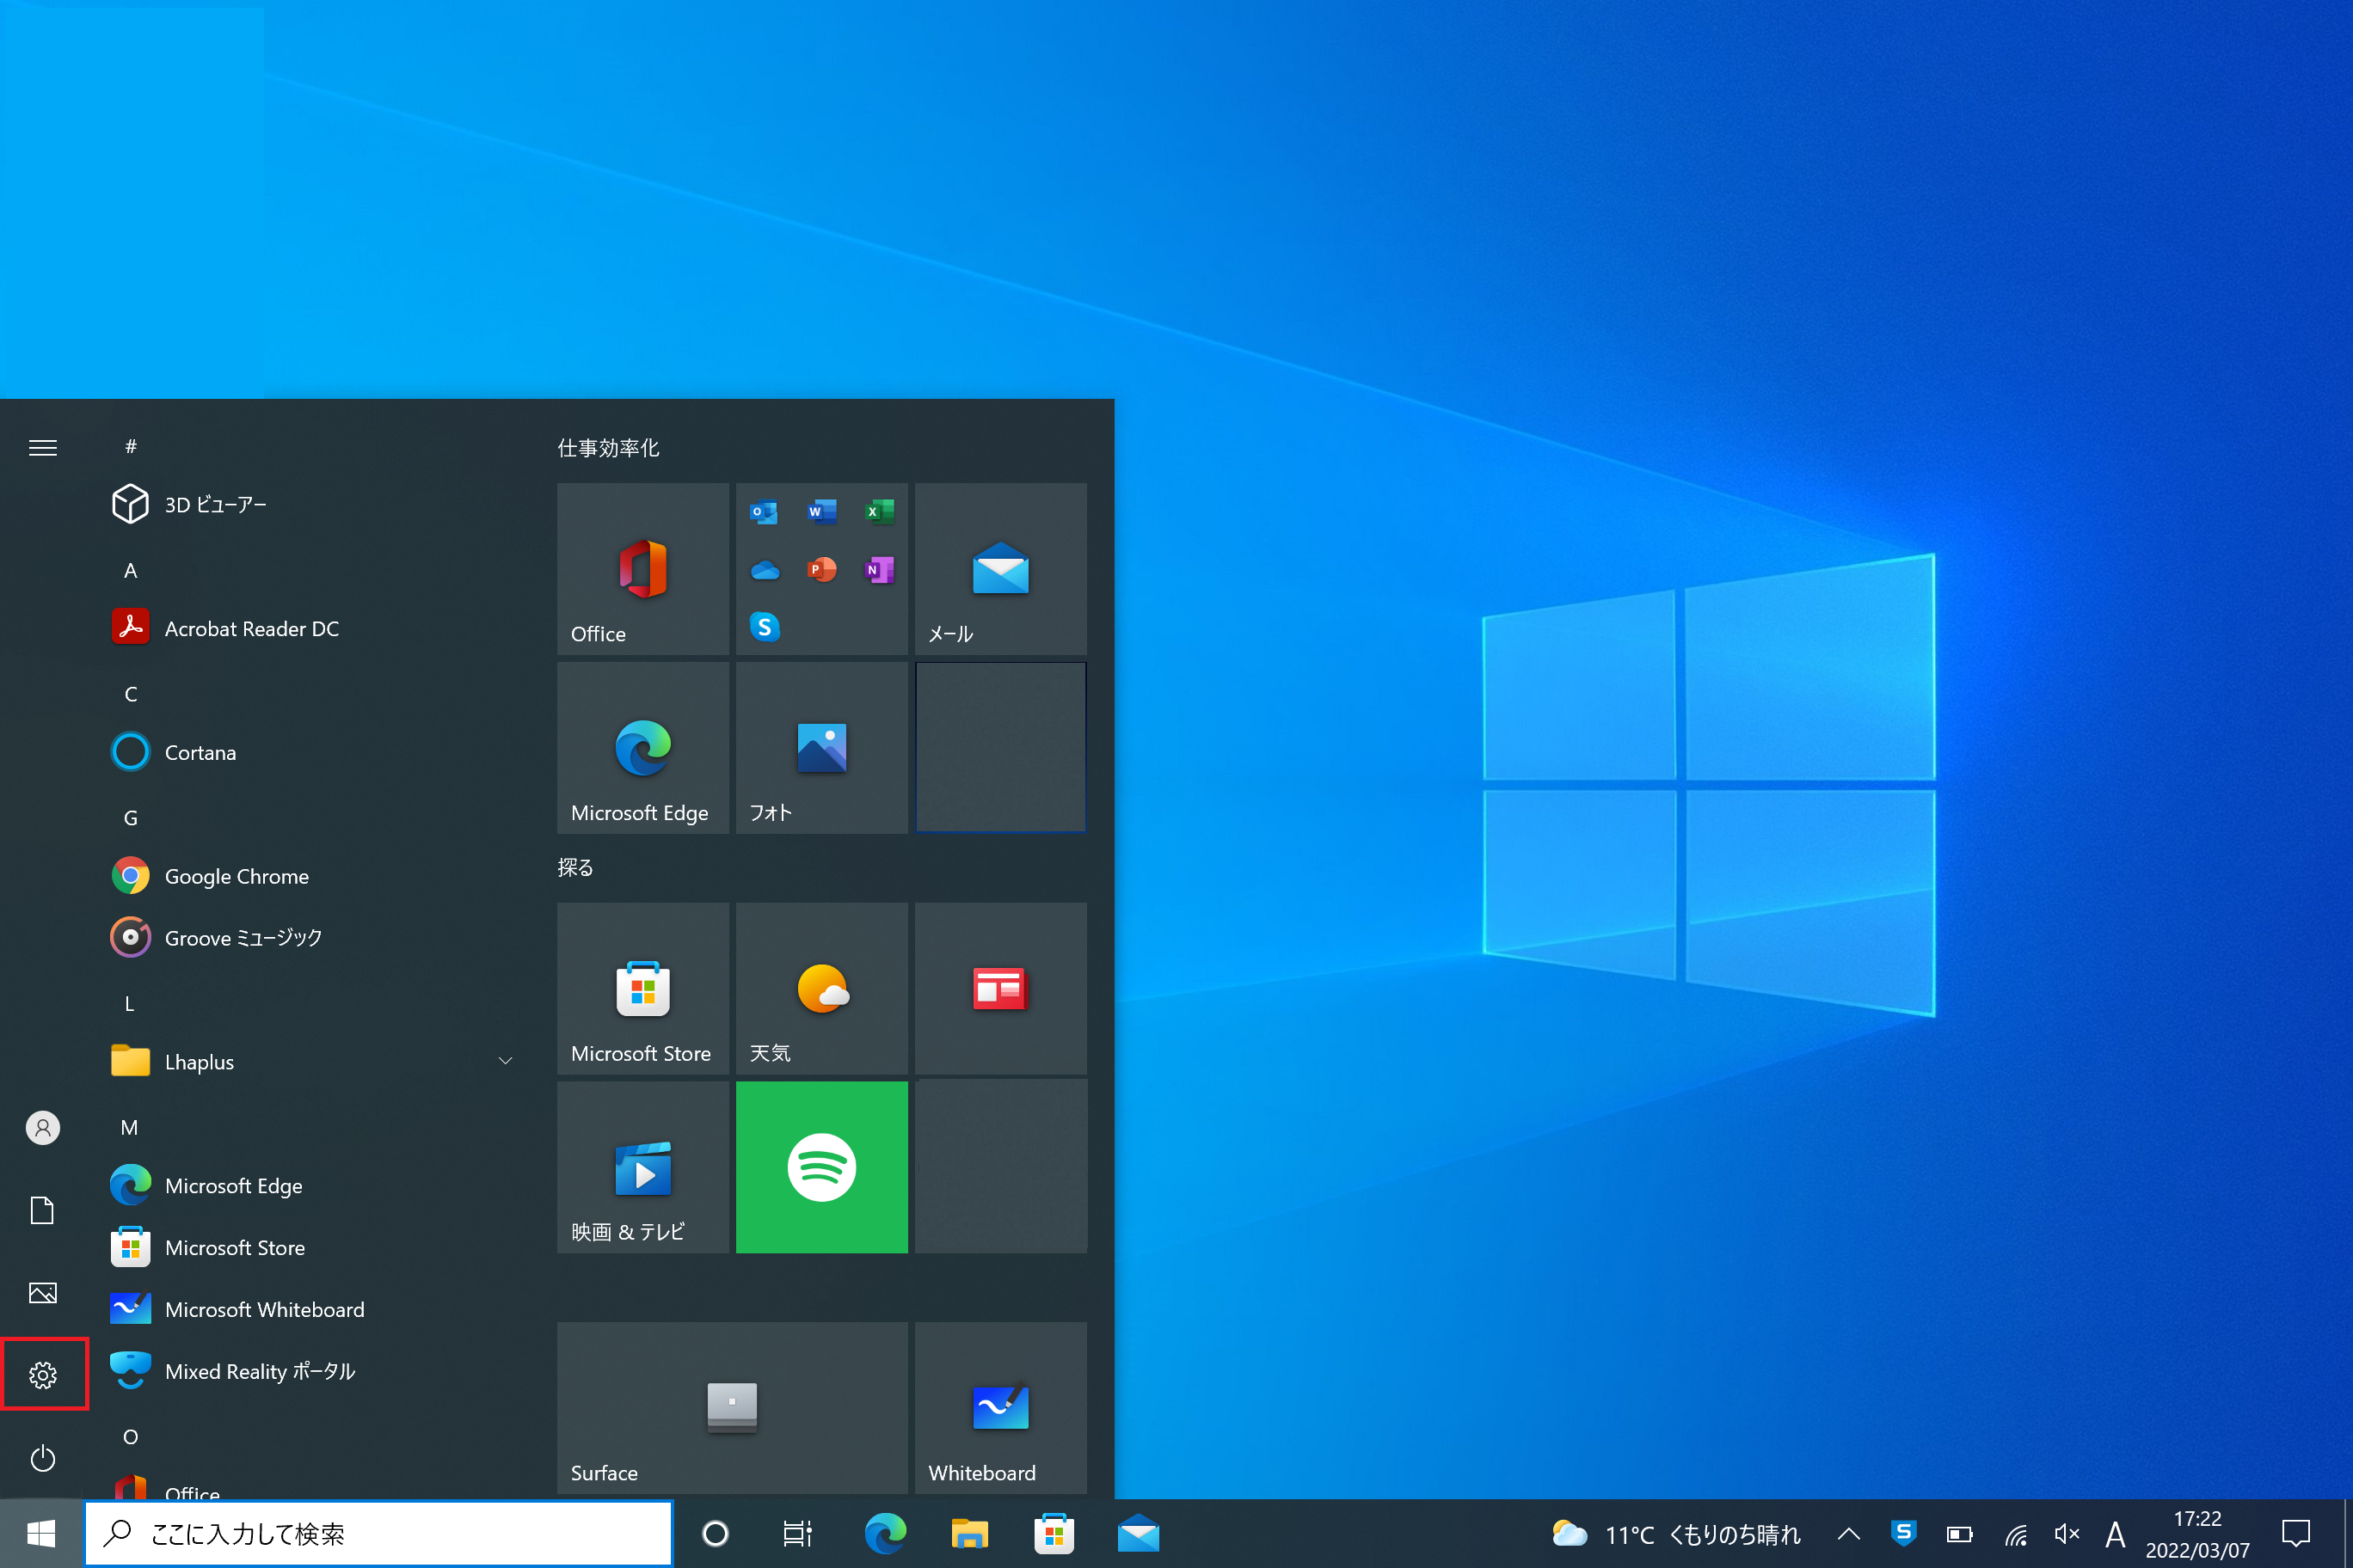Click the letter A group header
2353x1568 pixels.
point(130,570)
